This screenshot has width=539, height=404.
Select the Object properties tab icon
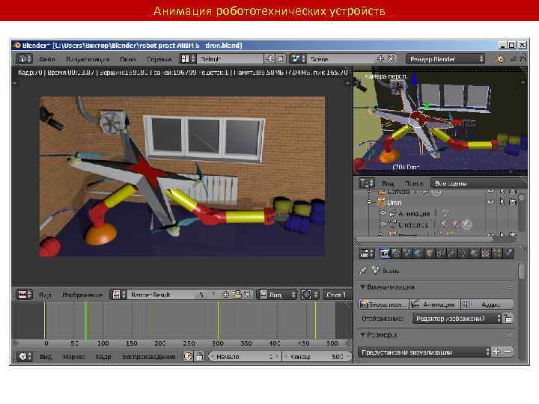point(430,254)
